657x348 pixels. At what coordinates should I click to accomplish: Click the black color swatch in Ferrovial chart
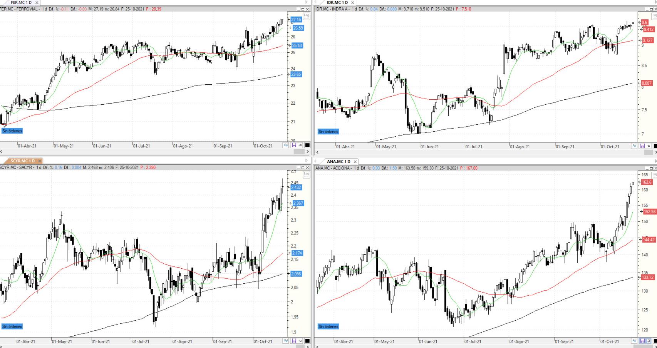coord(307,145)
